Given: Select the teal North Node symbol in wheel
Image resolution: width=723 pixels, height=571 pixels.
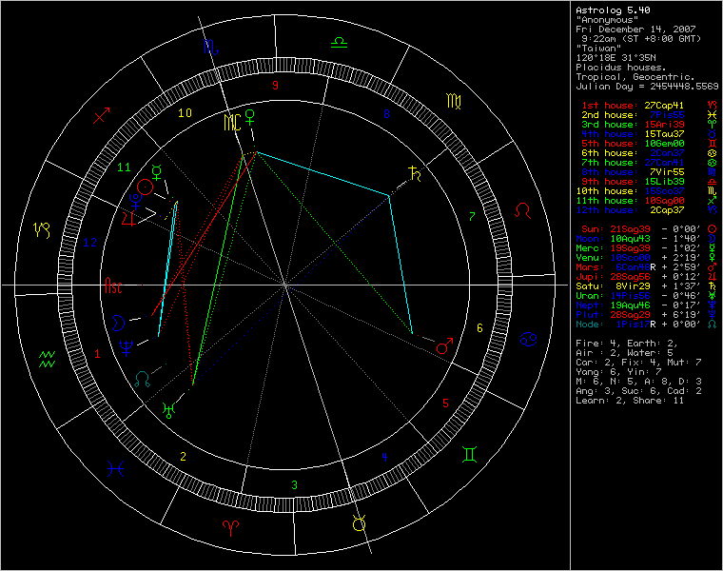Looking at the screenshot, I should tap(143, 379).
